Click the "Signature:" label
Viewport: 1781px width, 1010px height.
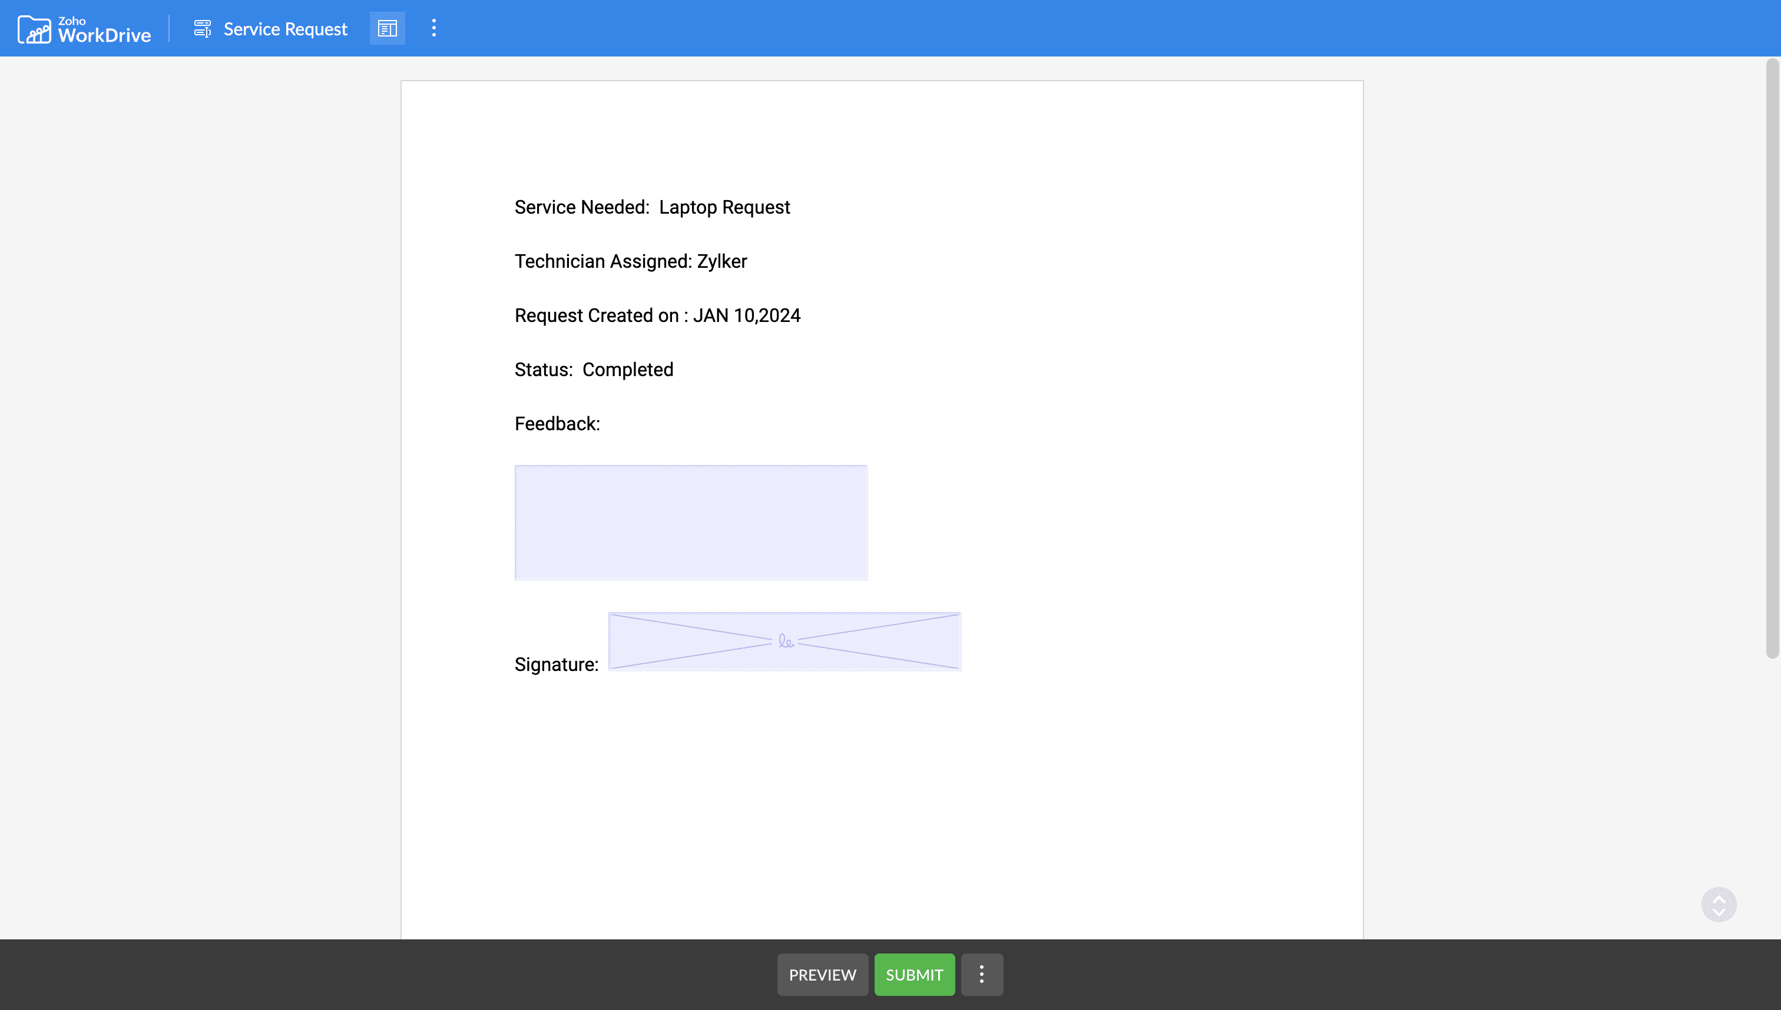[556, 665]
